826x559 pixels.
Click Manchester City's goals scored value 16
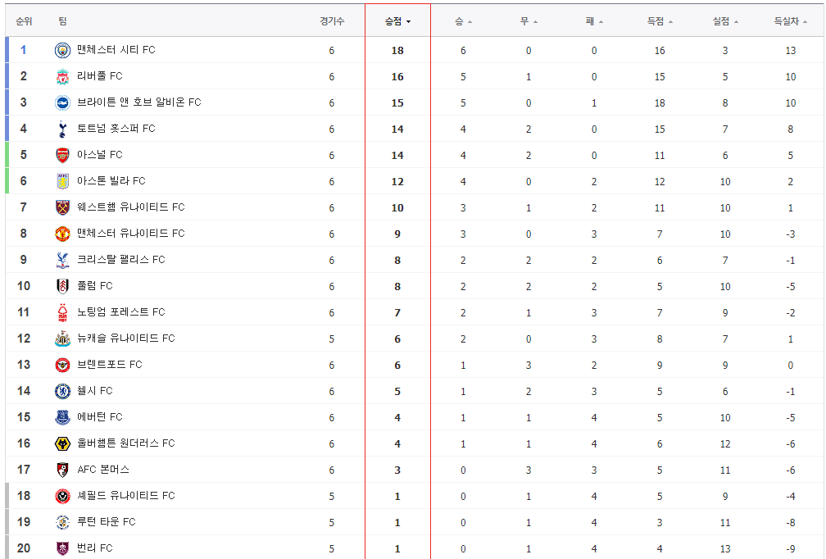click(660, 50)
